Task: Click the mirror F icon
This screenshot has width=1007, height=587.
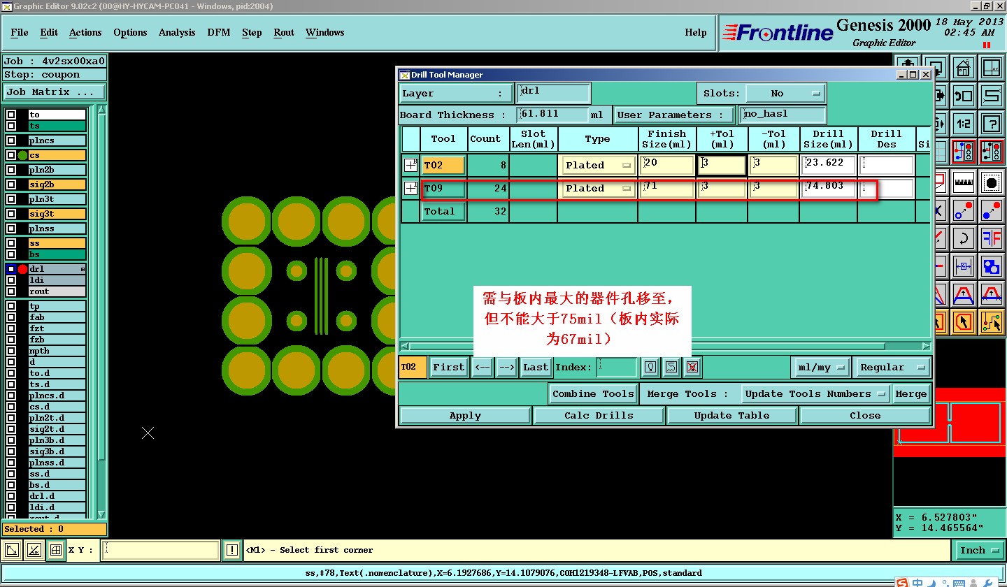Action: [992, 238]
